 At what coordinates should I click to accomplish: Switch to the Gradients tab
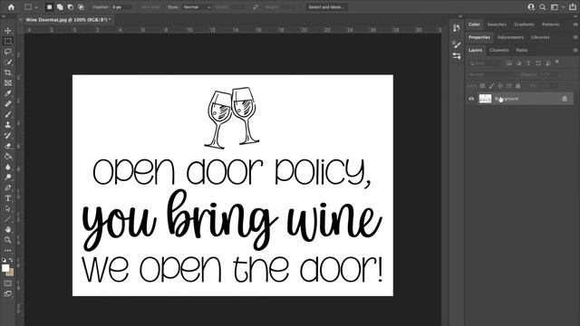(524, 24)
